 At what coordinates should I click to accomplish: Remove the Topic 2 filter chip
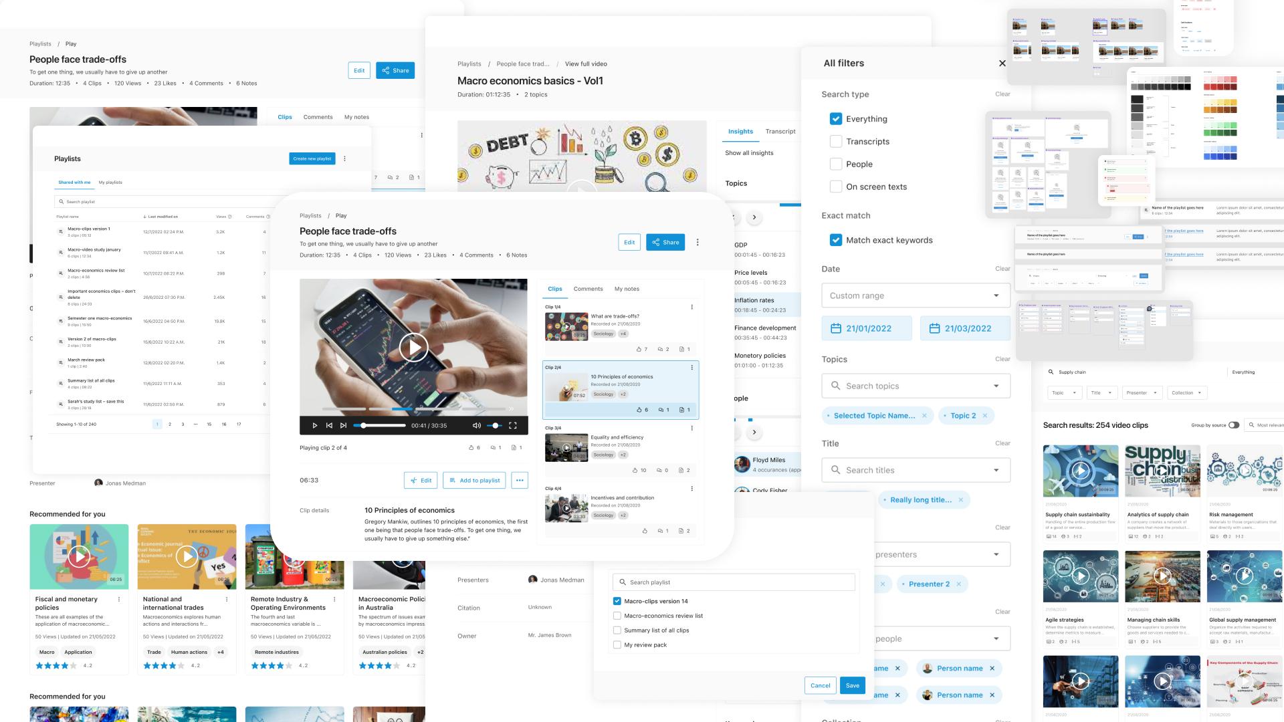click(x=985, y=416)
